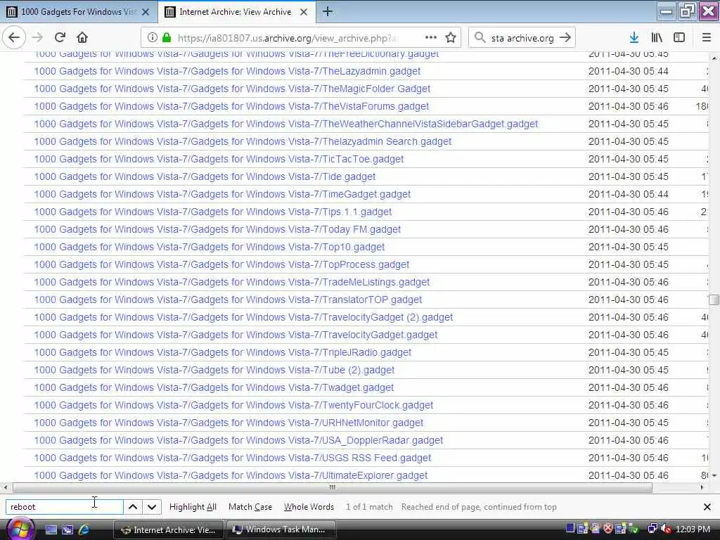Open Twadget.gadget link
Viewport: 720px width, 540px height.
click(x=214, y=387)
